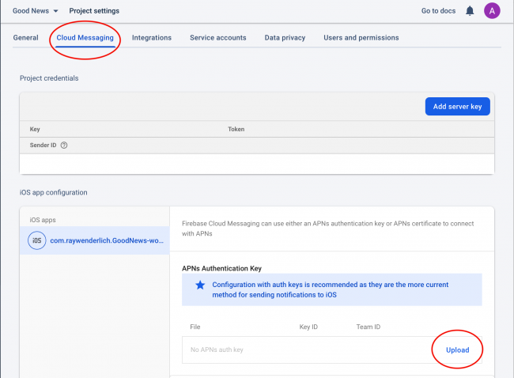Image resolution: width=514 pixels, height=378 pixels.
Task: Click the iOS app badge icon
Action: pyautogui.click(x=36, y=240)
